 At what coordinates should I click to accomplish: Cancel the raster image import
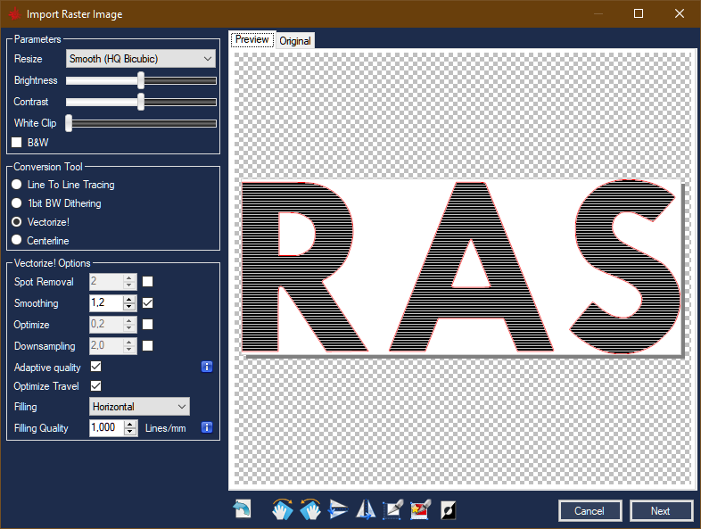(590, 511)
